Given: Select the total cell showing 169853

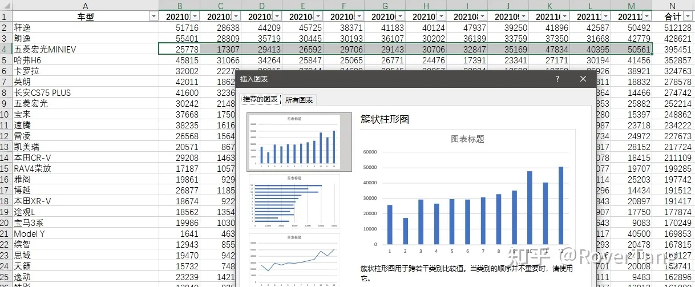Looking at the screenshot, I should pyautogui.click(x=673, y=233).
